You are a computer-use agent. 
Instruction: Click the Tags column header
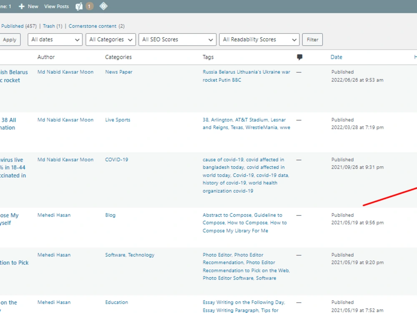[208, 57]
